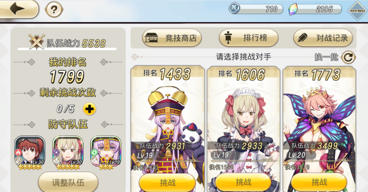Tap the crossed swords currency icon

(x=234, y=8)
